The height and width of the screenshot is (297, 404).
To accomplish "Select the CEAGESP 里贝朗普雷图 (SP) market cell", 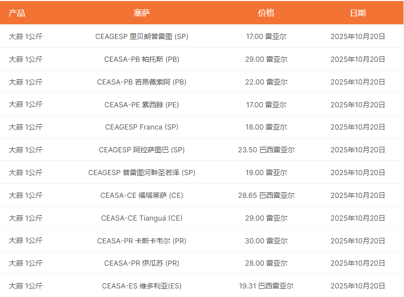I will tap(141, 36).
